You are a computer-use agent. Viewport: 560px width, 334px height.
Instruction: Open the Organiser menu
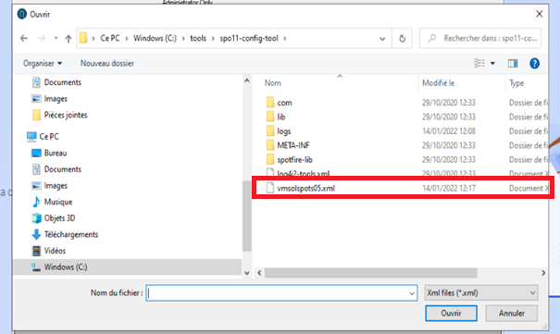[x=43, y=64]
